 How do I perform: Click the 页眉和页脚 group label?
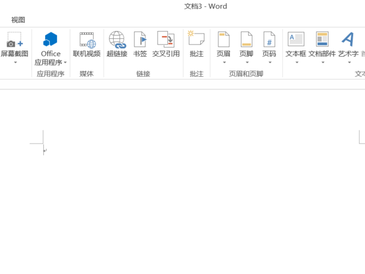point(246,74)
